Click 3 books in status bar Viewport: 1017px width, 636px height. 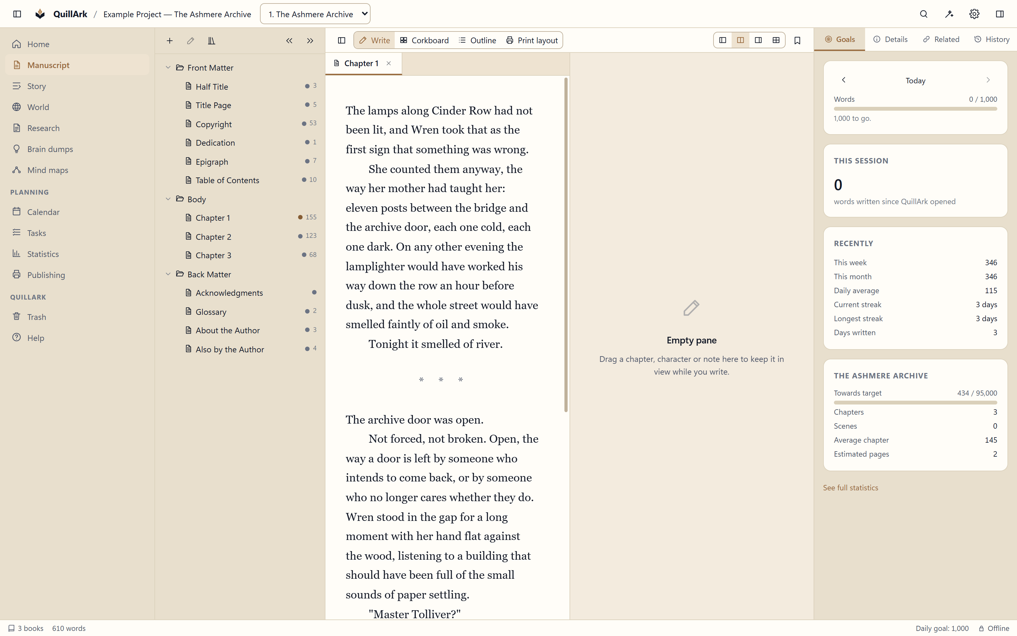(26, 628)
